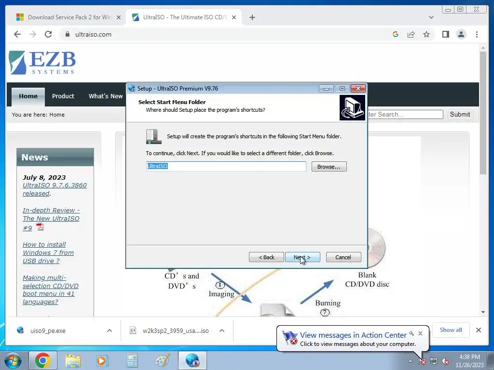Switch to UltraISO browser tab
Screen dimensions: 494x370
pos(183,17)
